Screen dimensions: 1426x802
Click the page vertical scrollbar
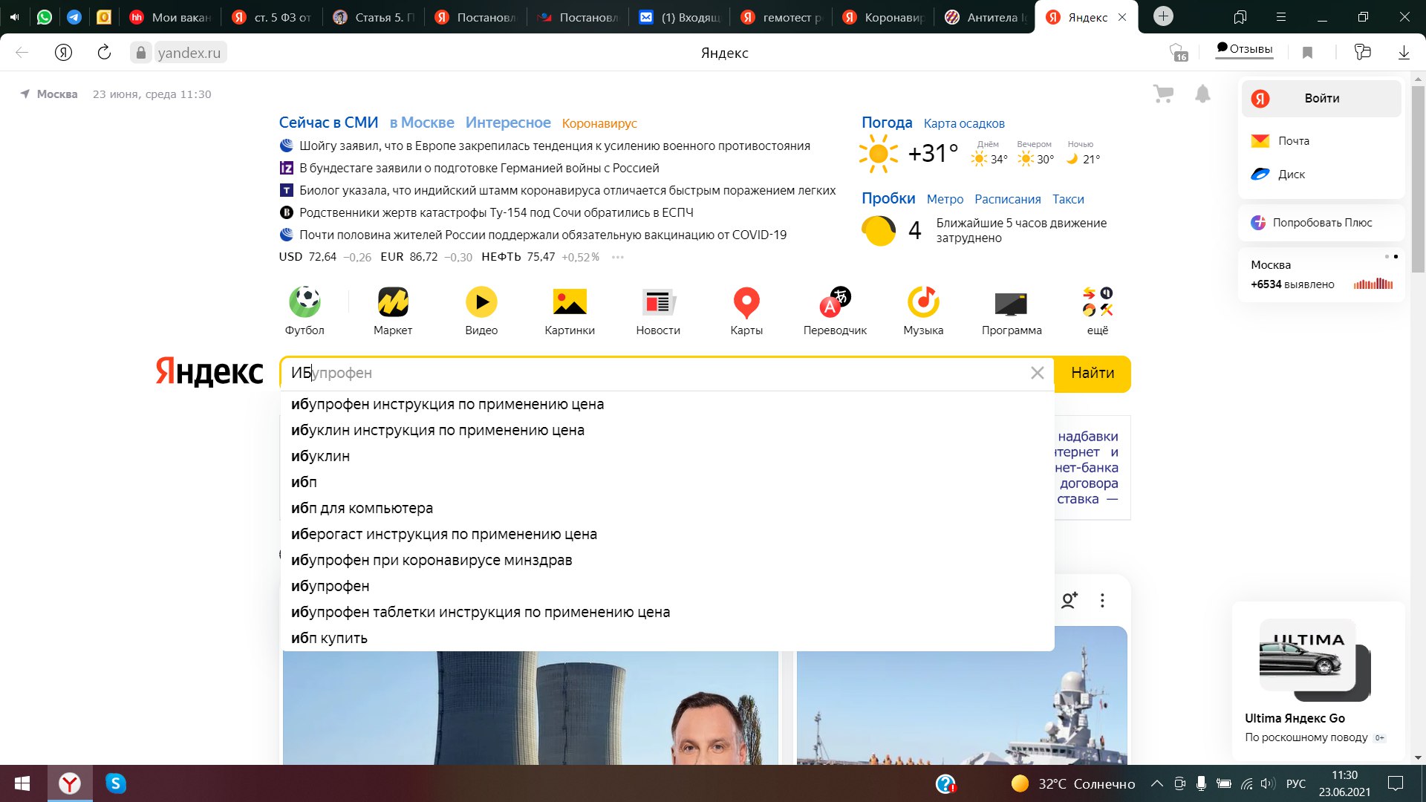point(1418,178)
